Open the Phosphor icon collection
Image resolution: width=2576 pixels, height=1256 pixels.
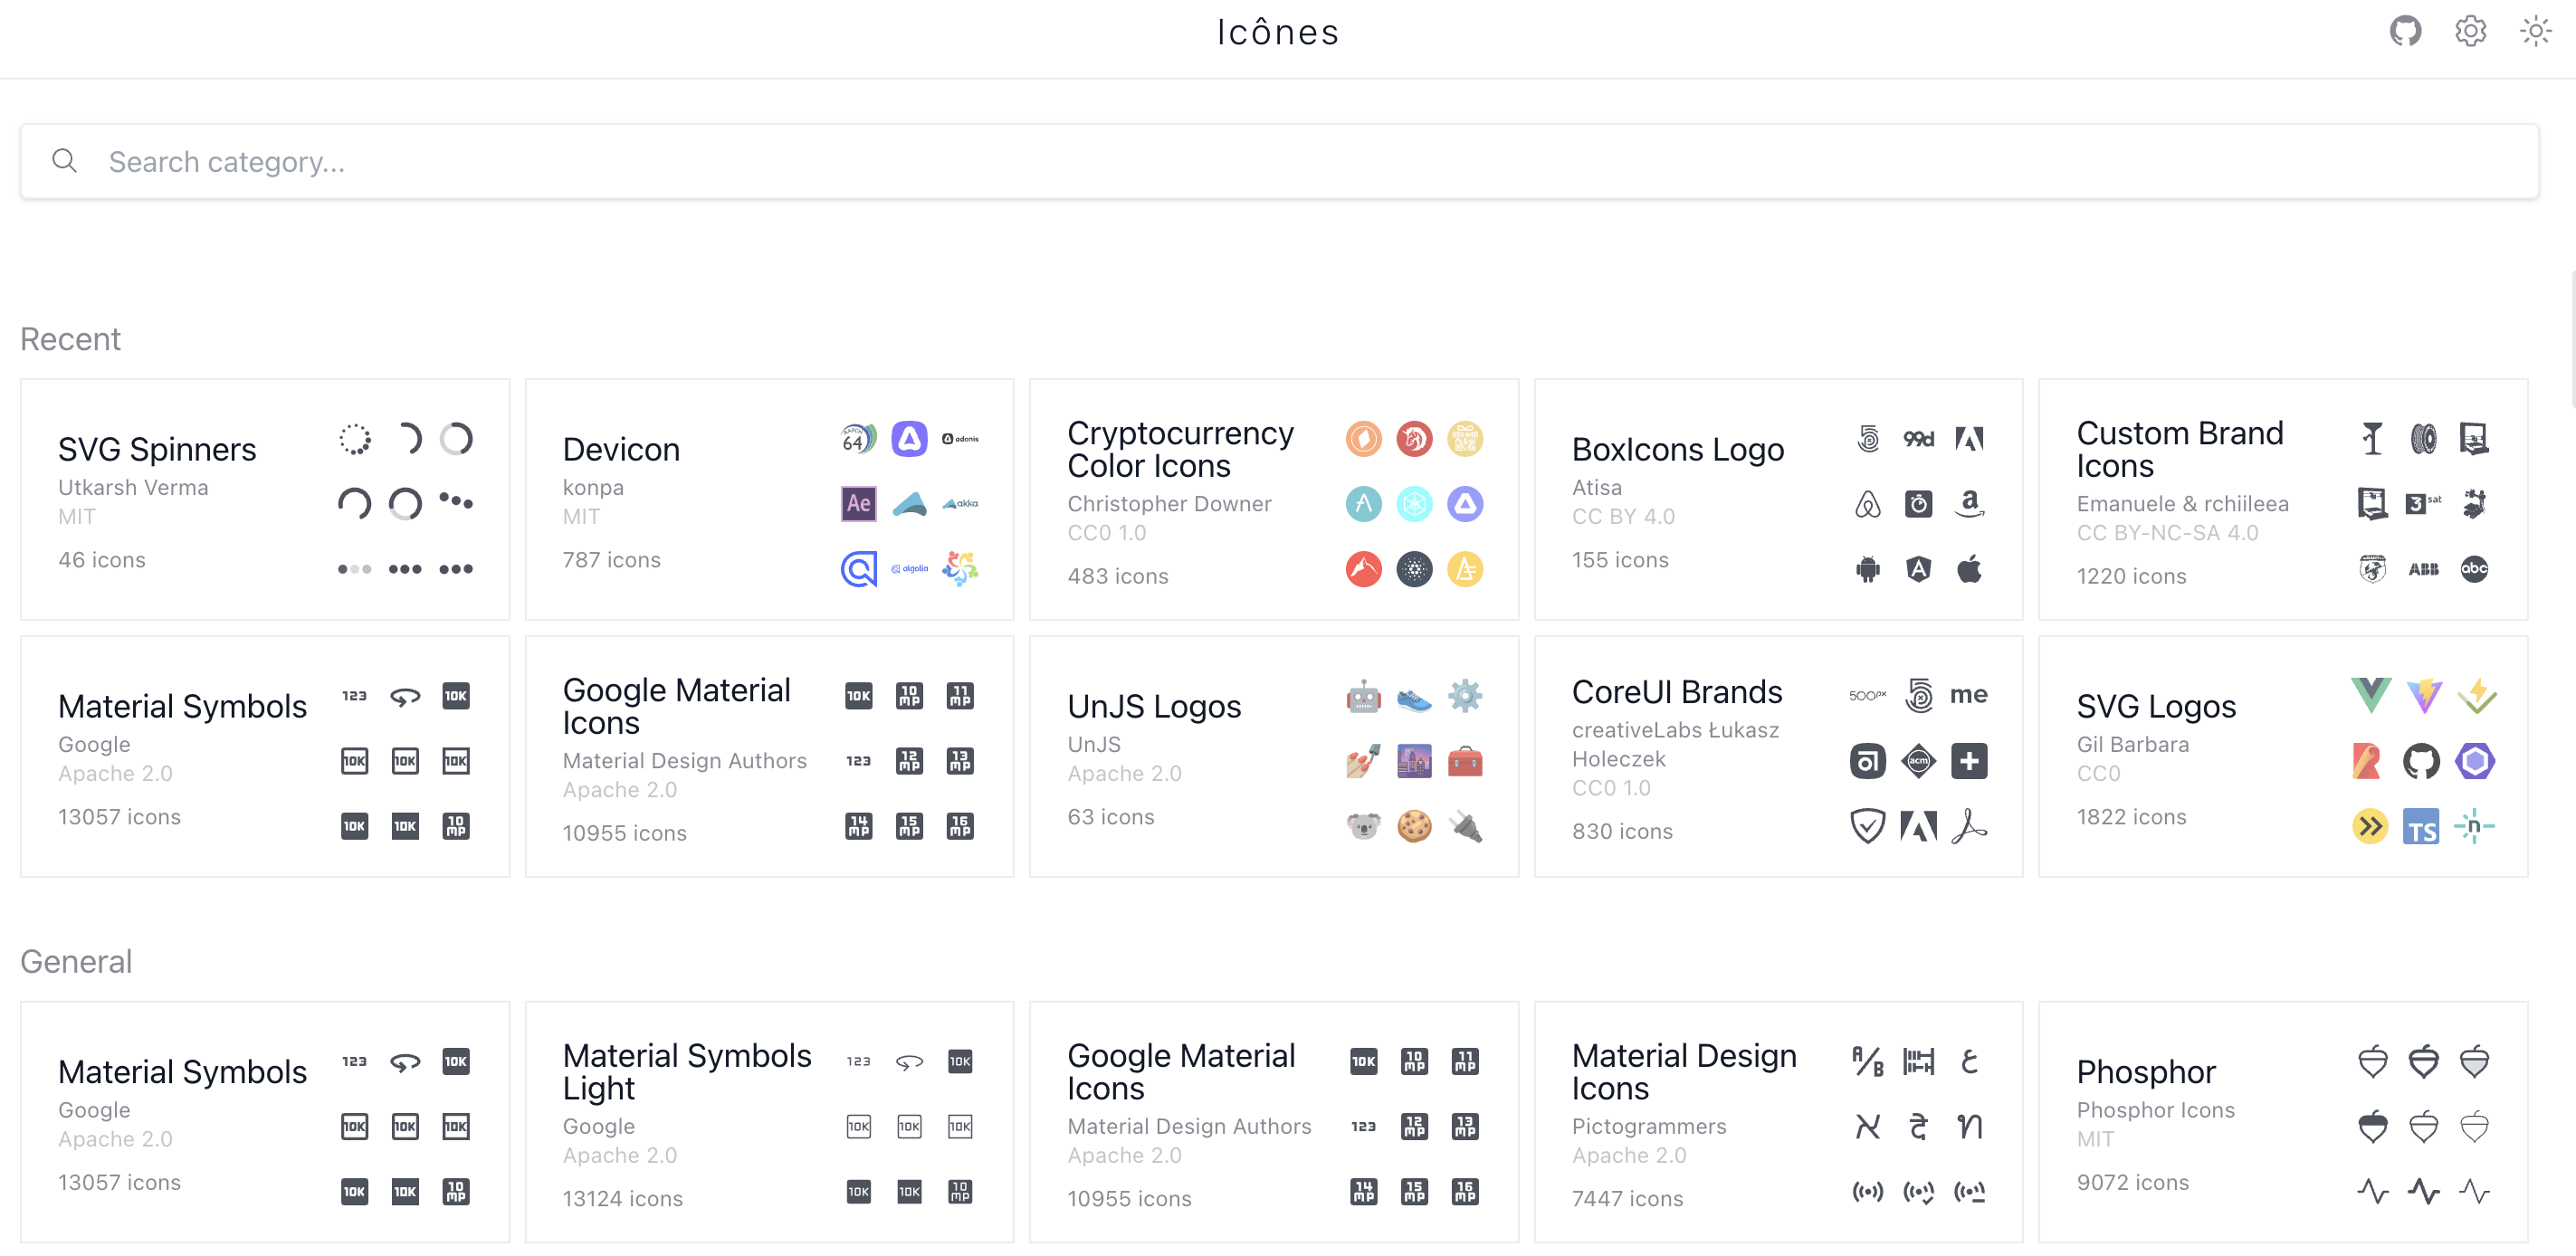tap(2145, 1072)
